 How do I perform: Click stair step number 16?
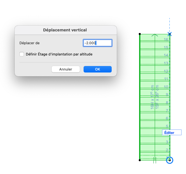click(x=166, y=39)
